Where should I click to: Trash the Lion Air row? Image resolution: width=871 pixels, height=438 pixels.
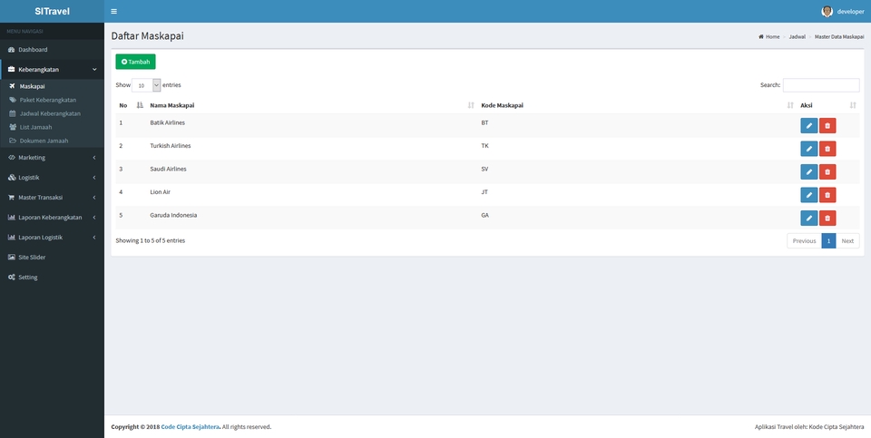click(x=827, y=195)
